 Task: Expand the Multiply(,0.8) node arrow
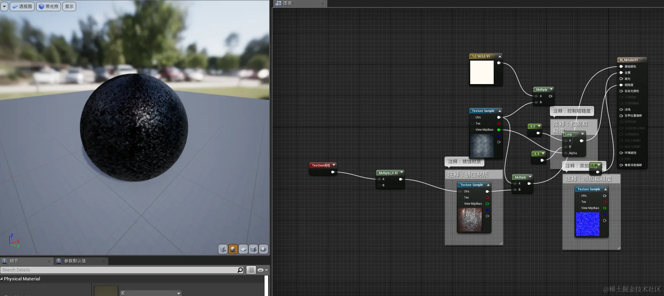point(402,173)
